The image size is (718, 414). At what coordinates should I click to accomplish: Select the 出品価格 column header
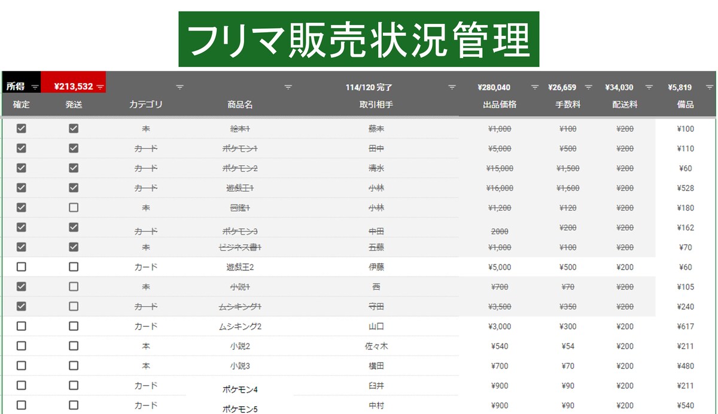click(500, 105)
